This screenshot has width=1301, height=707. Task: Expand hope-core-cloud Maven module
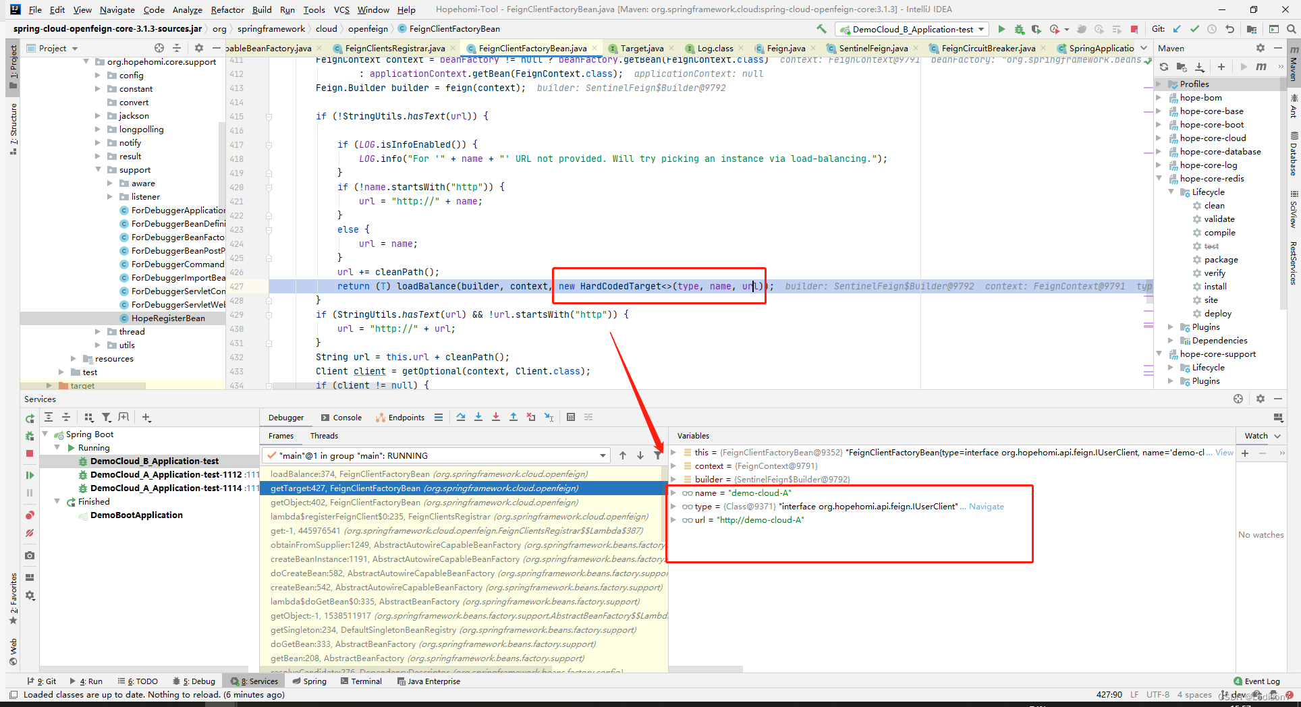(1159, 138)
